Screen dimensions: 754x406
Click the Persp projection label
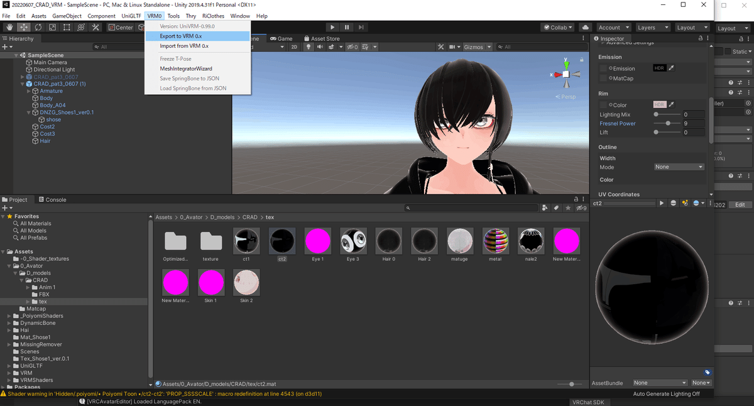click(566, 97)
